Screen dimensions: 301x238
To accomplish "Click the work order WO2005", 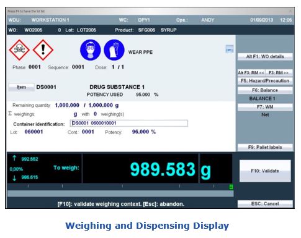I will point(34,30).
